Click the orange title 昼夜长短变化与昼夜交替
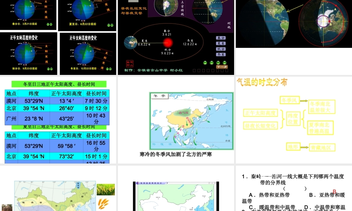 point(134,11)
